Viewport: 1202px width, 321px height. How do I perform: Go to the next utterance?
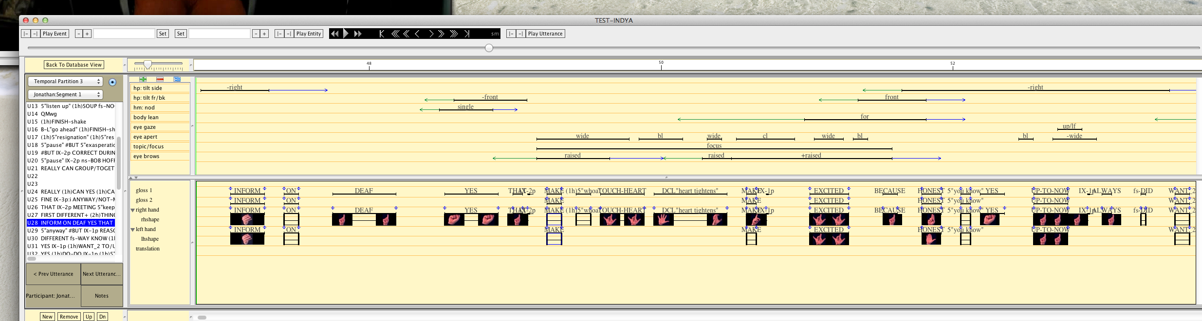101,274
